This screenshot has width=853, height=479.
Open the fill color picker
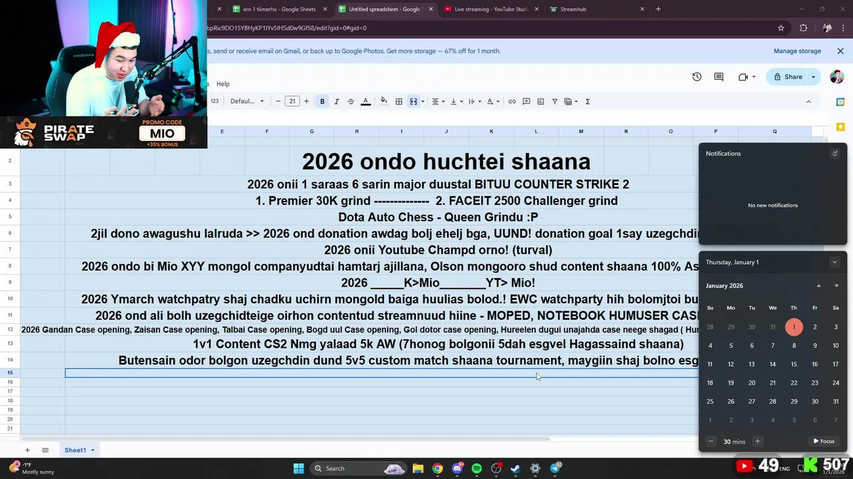384,101
